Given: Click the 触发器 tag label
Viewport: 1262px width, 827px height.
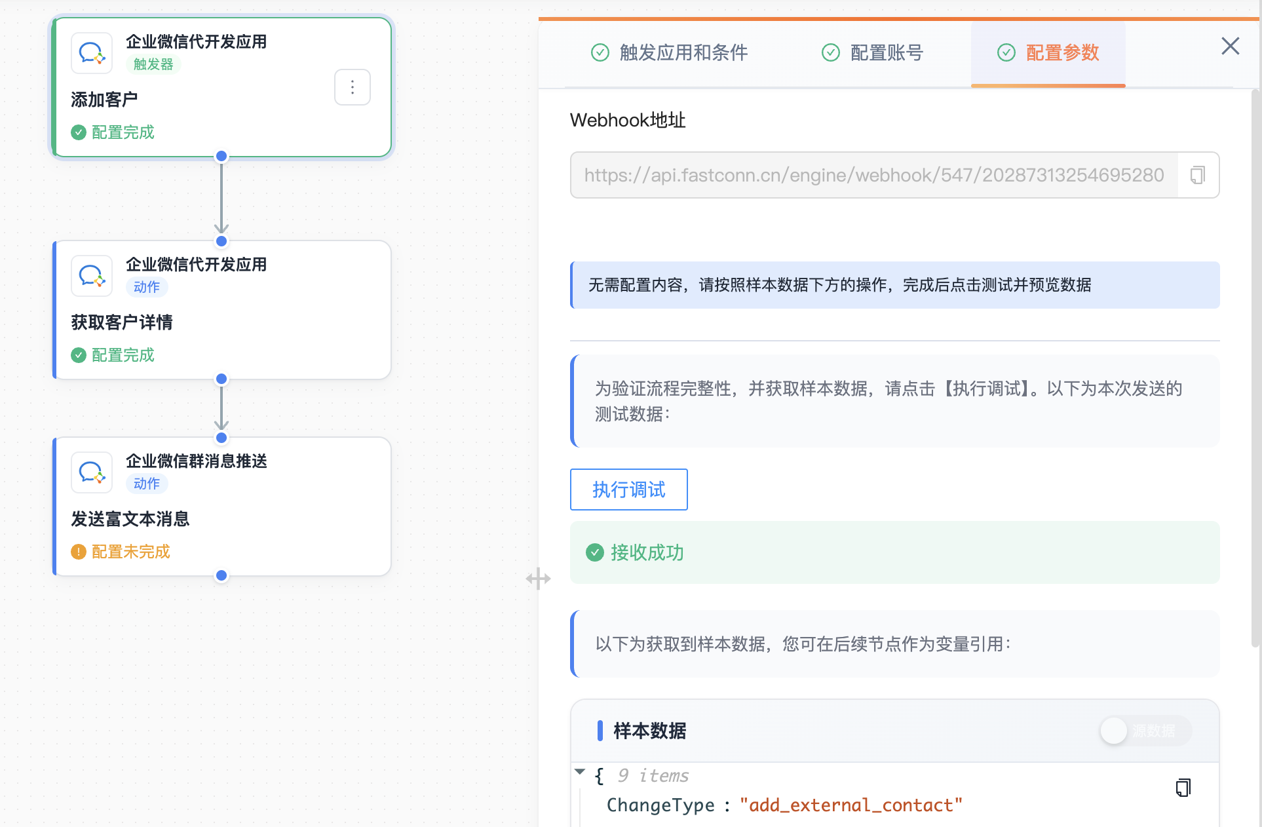Looking at the screenshot, I should point(153,64).
